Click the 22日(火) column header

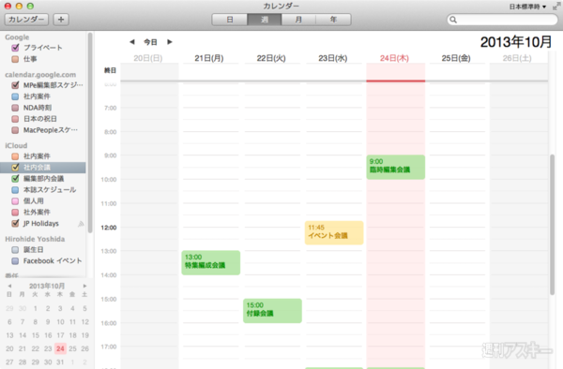point(271,58)
